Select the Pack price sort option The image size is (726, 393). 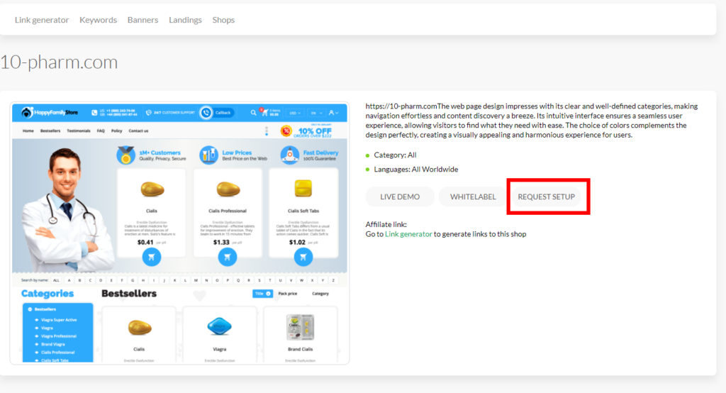288,294
